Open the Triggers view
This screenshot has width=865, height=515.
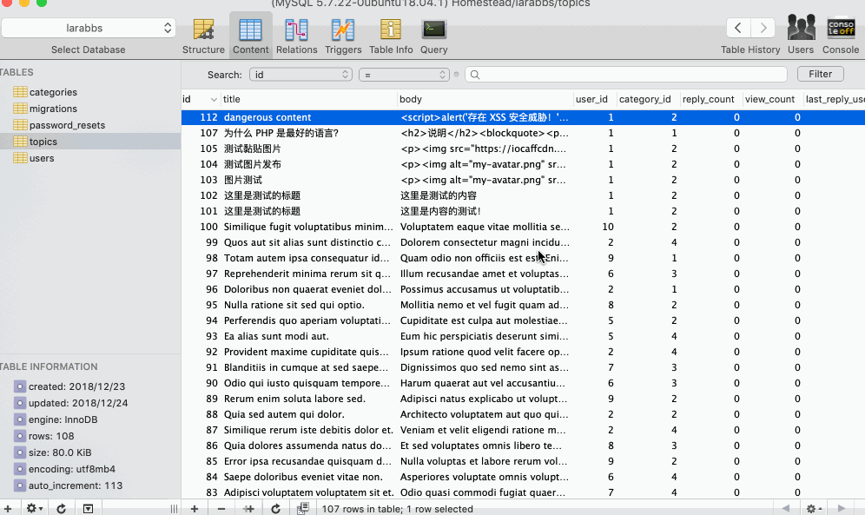[343, 36]
